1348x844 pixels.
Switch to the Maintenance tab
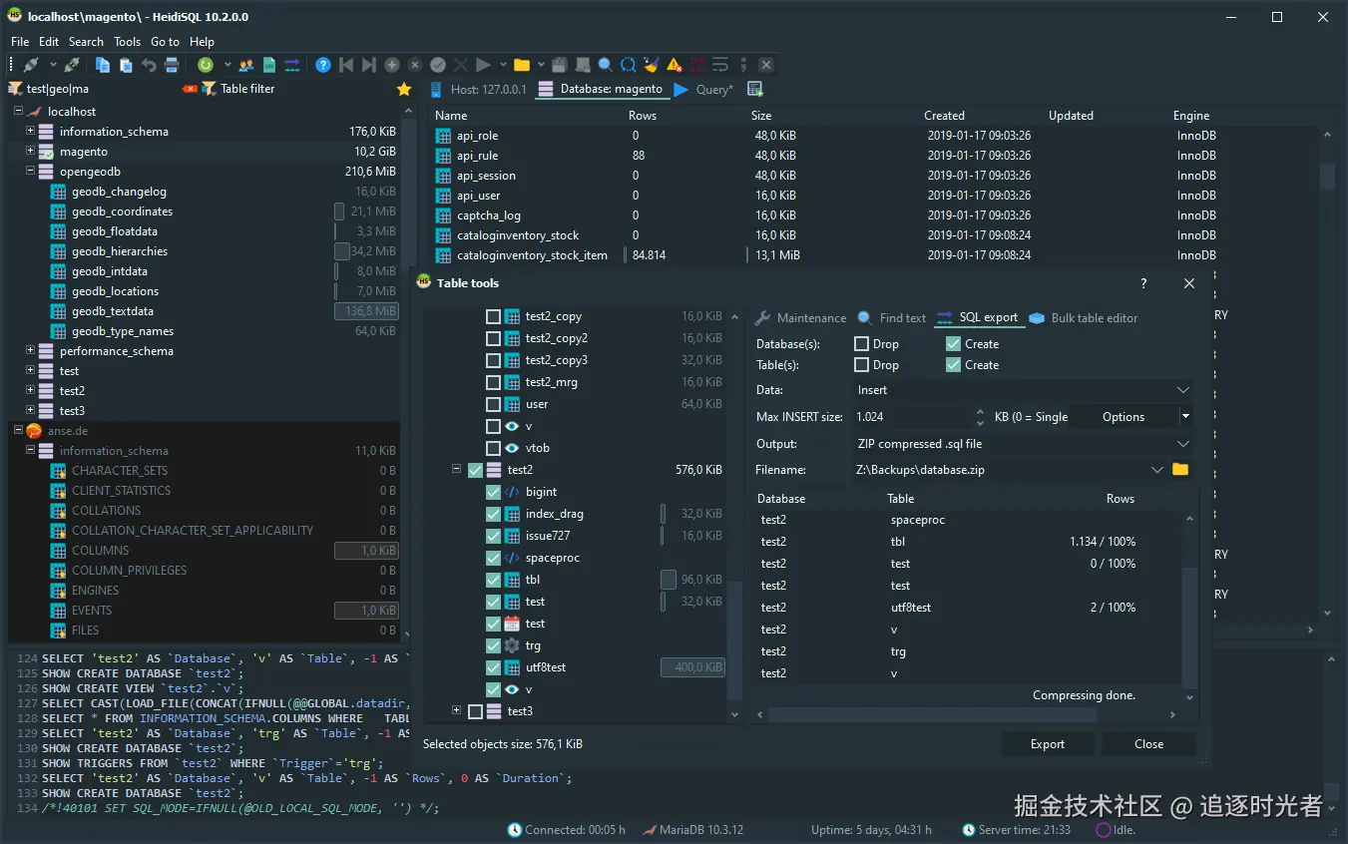pos(801,318)
